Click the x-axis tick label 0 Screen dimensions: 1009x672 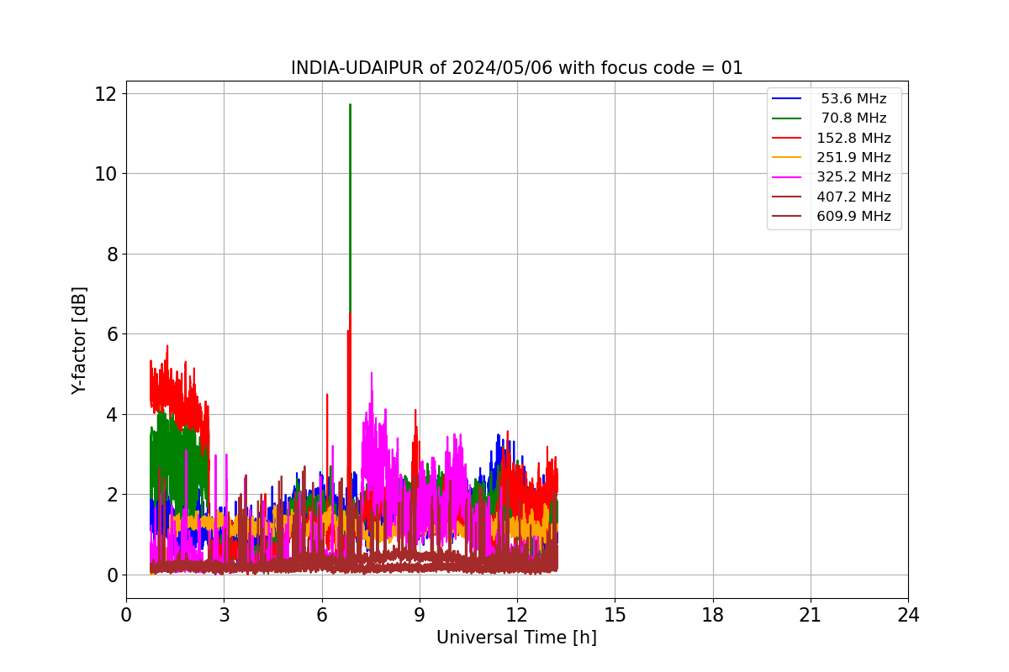tap(126, 615)
